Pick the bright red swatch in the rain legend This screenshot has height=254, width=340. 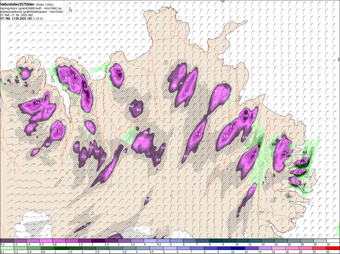coord(333,248)
